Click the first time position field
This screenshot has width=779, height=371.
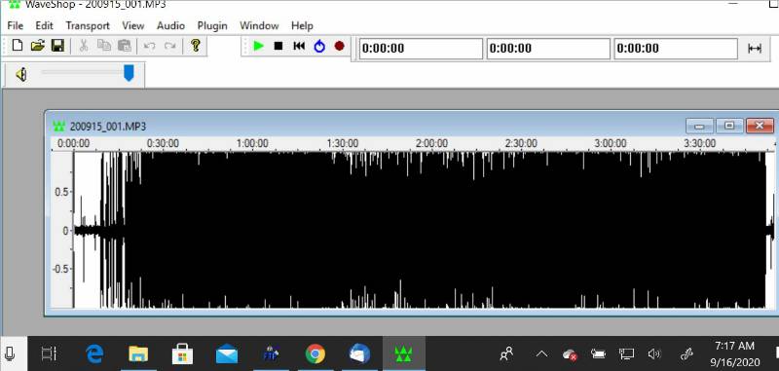coord(421,49)
